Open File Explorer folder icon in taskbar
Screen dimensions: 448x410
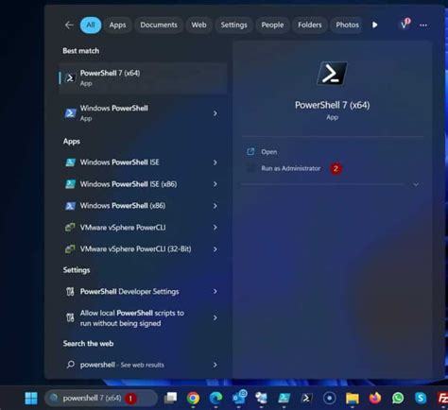353,398
